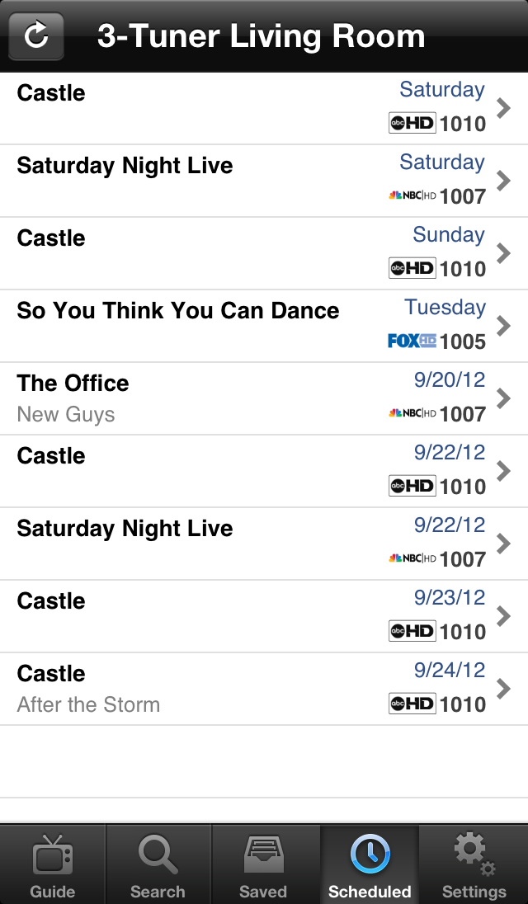This screenshot has width=528, height=904.
Task: Expand details for Saturday's Castle recording
Action: pyautogui.click(x=504, y=107)
